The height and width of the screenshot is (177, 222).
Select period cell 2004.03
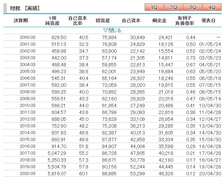28,64
